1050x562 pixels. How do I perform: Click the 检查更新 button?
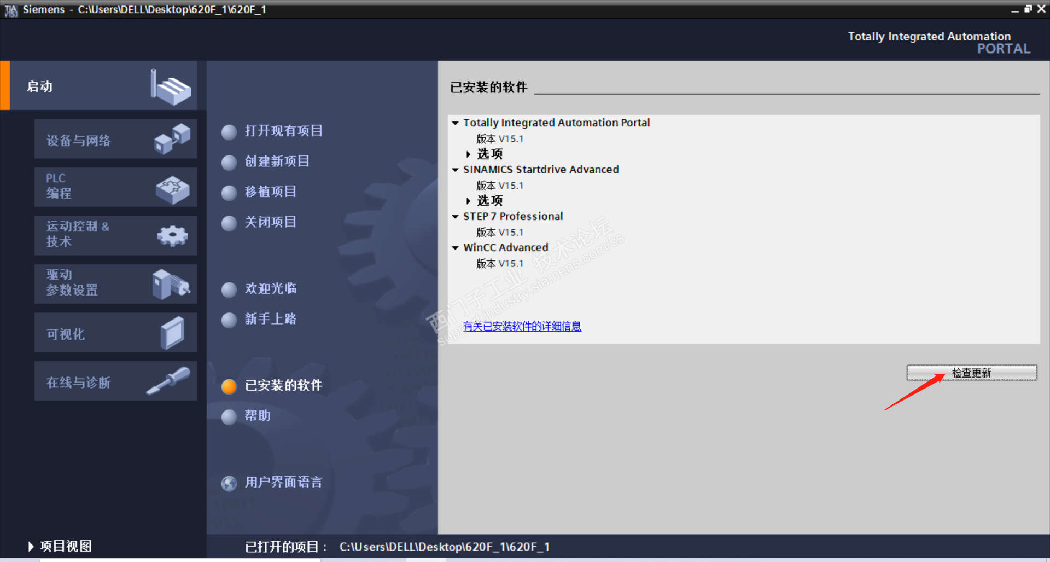coord(972,373)
